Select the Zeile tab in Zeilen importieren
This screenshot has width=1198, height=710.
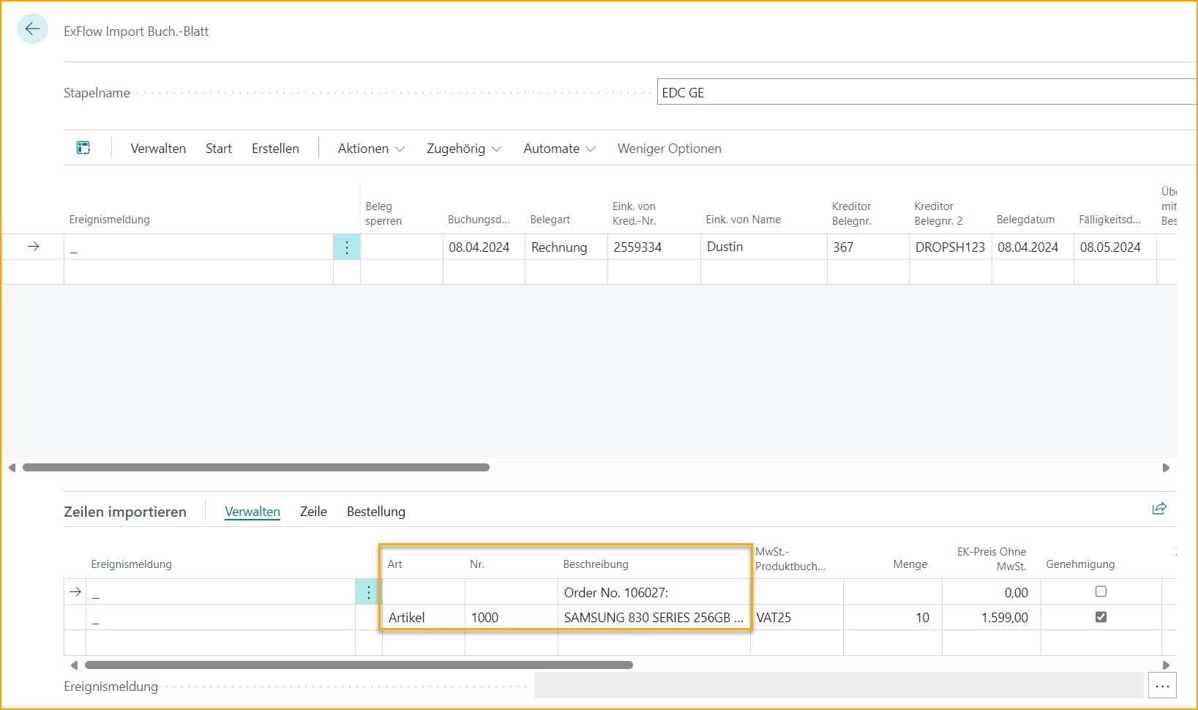click(313, 511)
